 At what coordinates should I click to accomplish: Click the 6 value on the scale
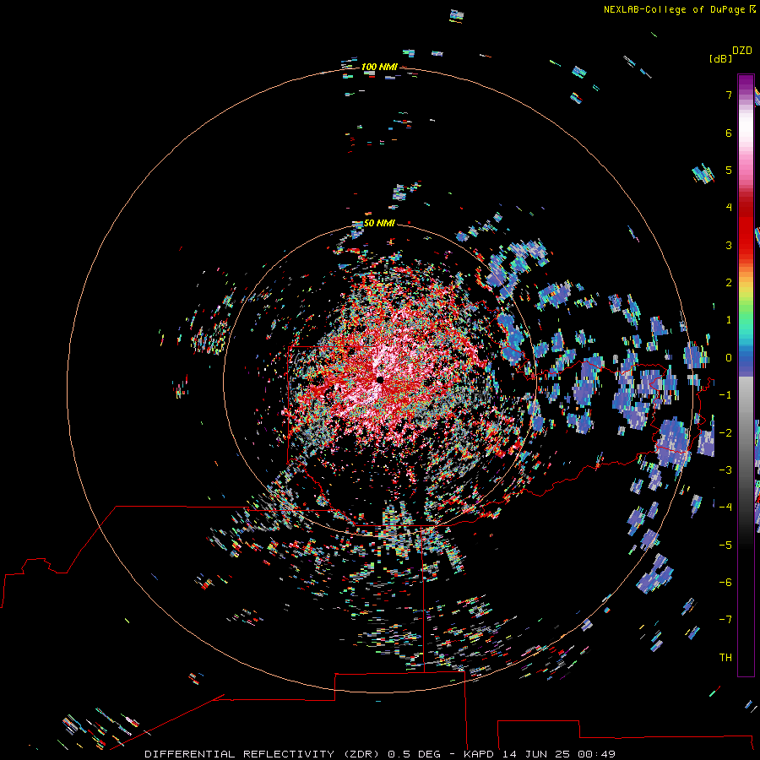pos(729,133)
